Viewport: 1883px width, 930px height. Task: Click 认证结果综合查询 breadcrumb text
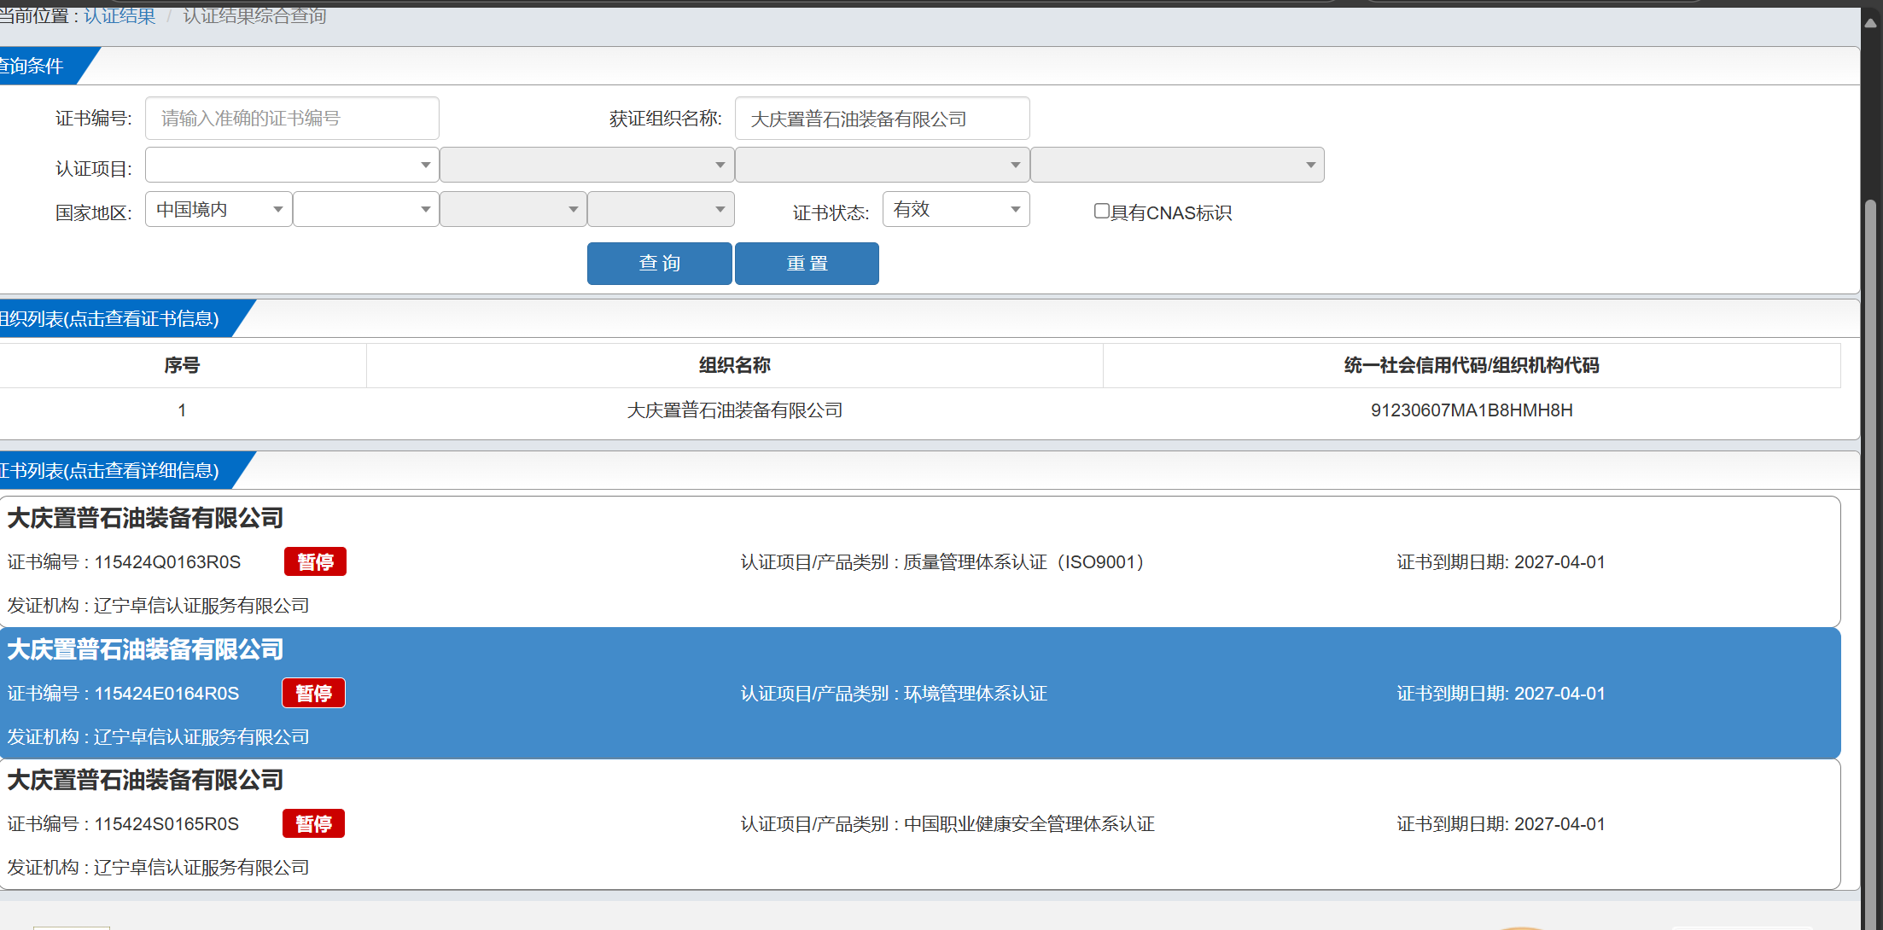(x=254, y=16)
